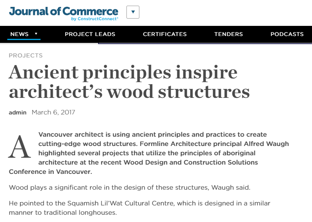312x222 pixels.
Task: Open the PROJECT LEADS section
Action: click(90, 34)
